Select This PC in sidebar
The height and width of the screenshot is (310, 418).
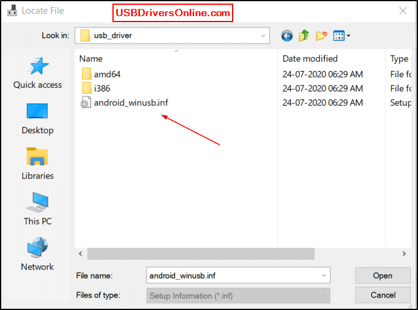(x=37, y=209)
